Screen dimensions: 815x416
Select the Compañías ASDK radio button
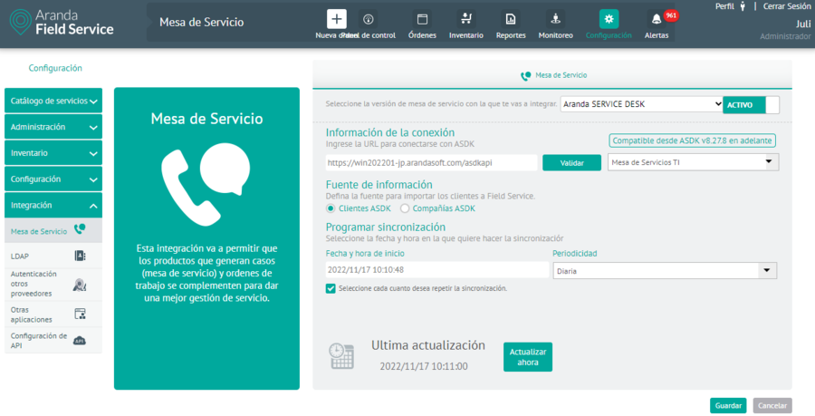tap(405, 208)
